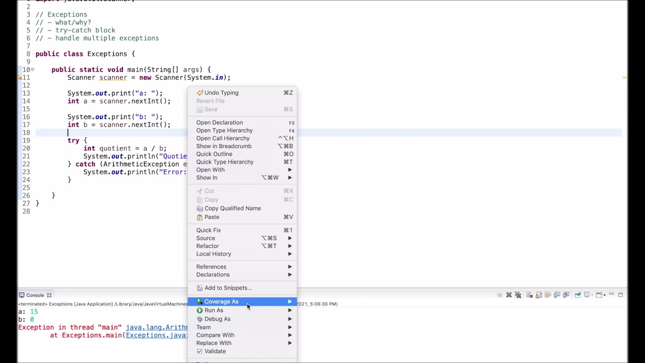
Task: Select Open Call Hierarchy
Action: [242, 138]
